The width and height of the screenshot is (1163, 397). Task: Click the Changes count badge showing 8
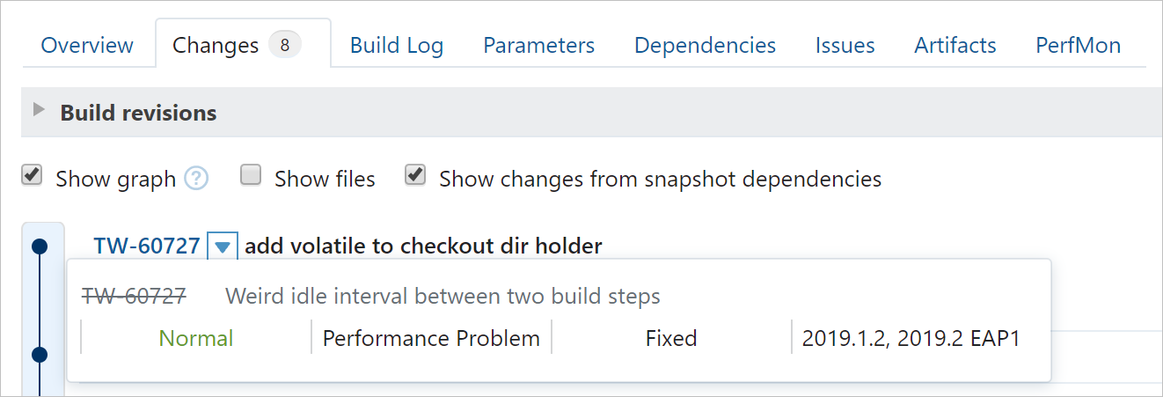pyautogui.click(x=284, y=44)
